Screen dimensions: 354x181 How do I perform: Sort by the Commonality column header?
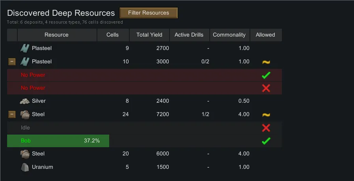pos(229,35)
